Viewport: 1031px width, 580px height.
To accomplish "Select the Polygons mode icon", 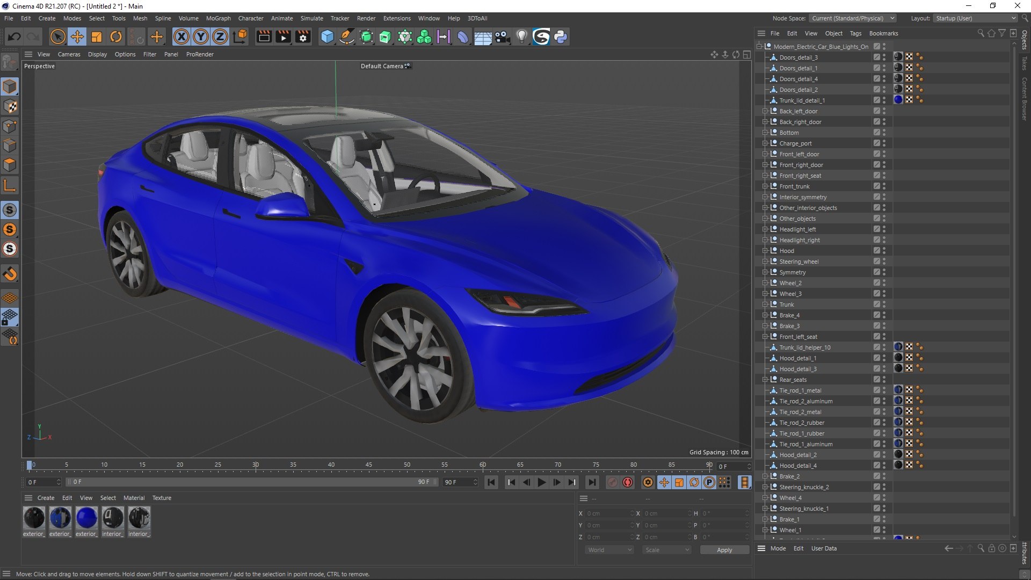I will coord(10,165).
